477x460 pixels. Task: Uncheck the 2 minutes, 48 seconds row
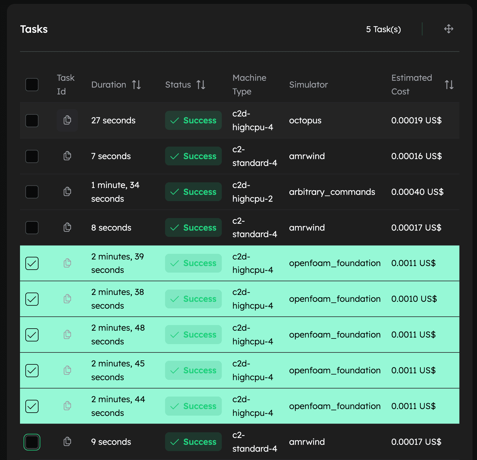pyautogui.click(x=32, y=335)
